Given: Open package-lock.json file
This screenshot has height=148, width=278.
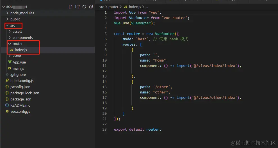Looking at the screenshot, I should pos(25,93).
